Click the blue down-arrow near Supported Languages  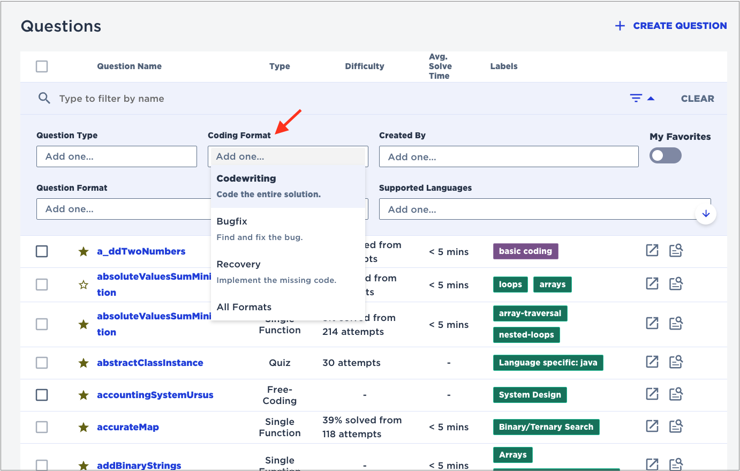tap(706, 213)
